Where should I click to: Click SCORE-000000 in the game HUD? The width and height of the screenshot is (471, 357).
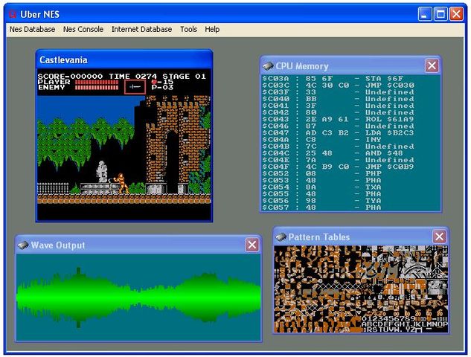[70, 77]
